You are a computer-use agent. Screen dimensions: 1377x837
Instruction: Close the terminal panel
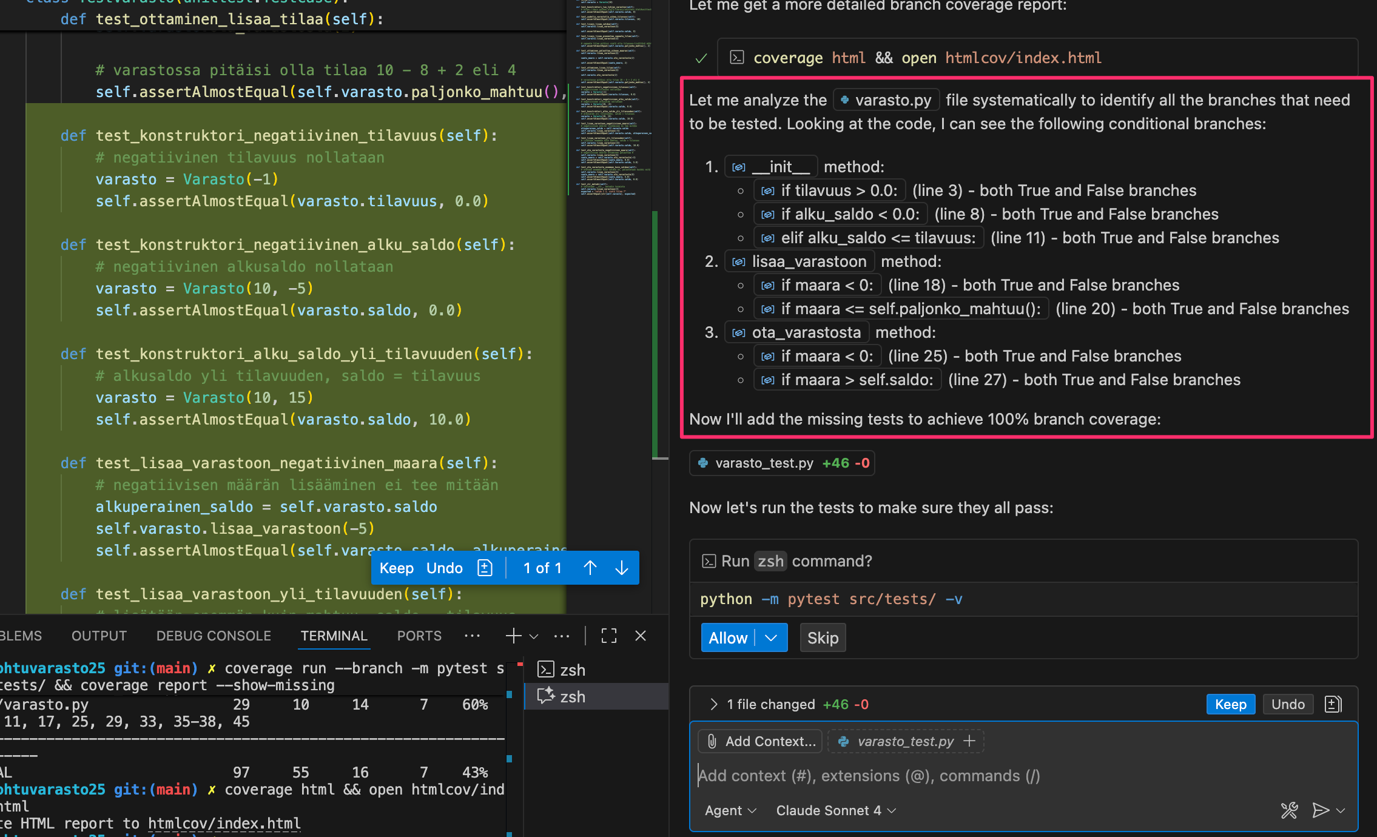[x=641, y=636]
